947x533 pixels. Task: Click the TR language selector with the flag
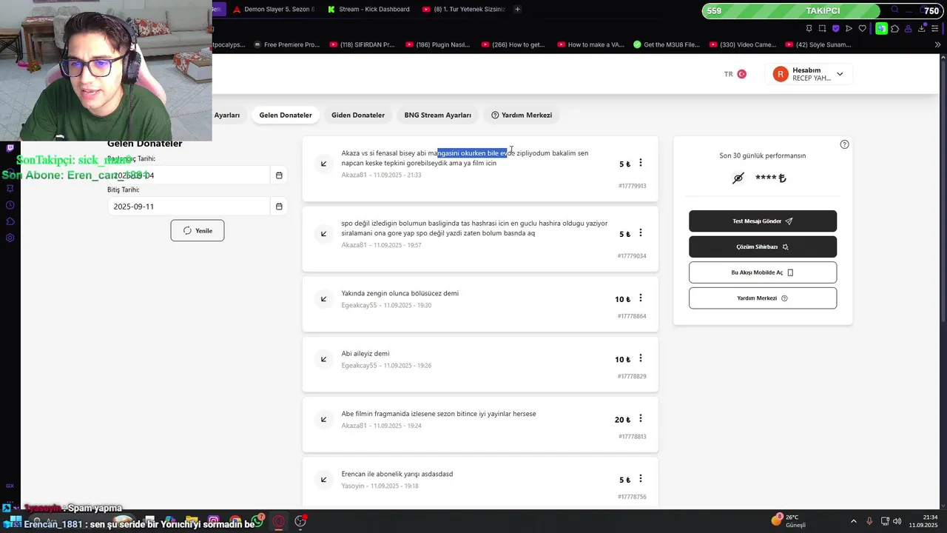pos(735,74)
